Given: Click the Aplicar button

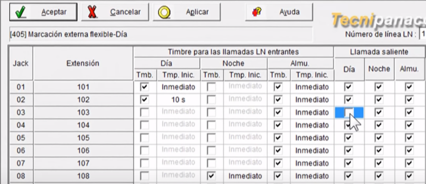Looking at the screenshot, I should point(187,12).
